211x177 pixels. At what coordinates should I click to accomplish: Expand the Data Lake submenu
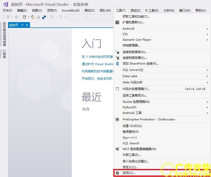pos(207,76)
